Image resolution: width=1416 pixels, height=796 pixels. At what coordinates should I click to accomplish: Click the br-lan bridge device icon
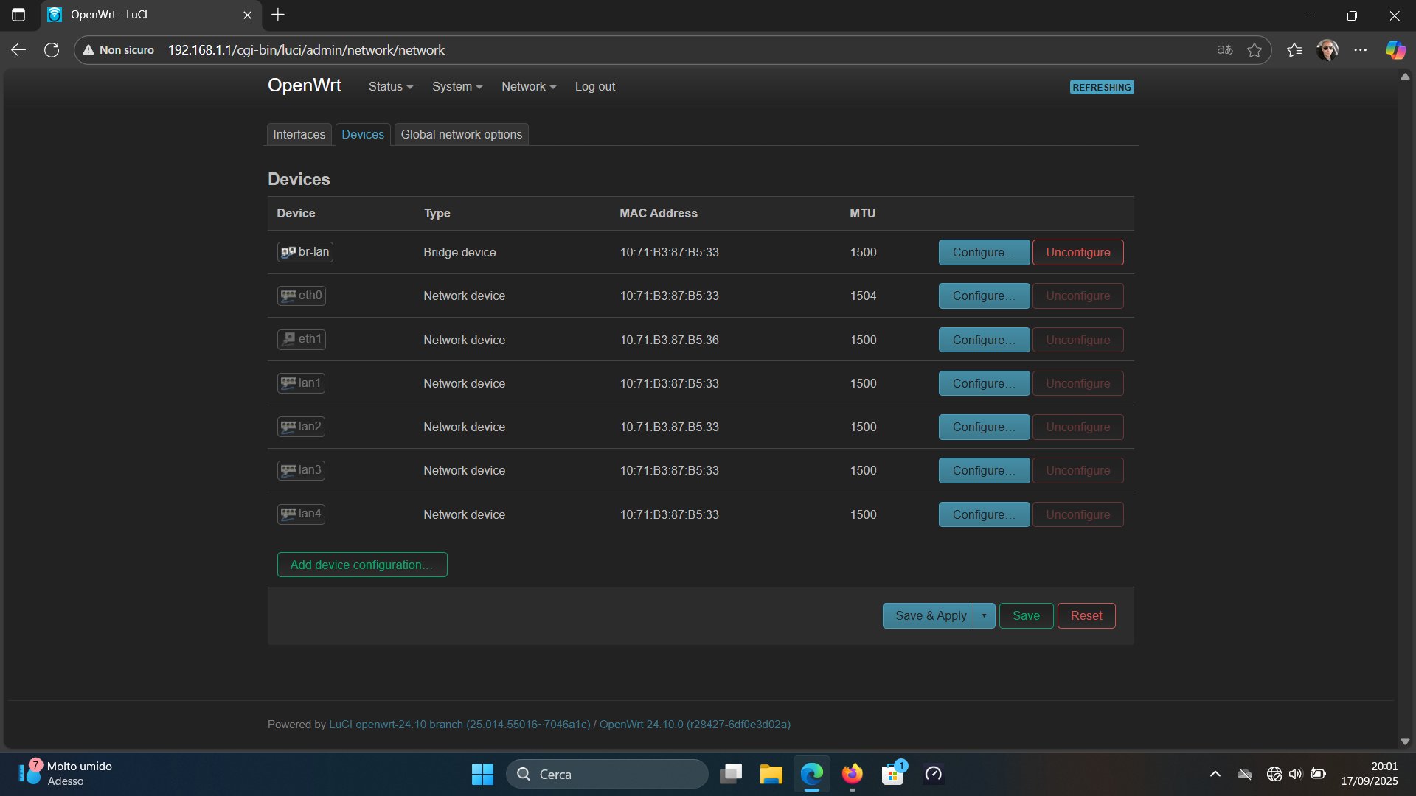tap(288, 252)
